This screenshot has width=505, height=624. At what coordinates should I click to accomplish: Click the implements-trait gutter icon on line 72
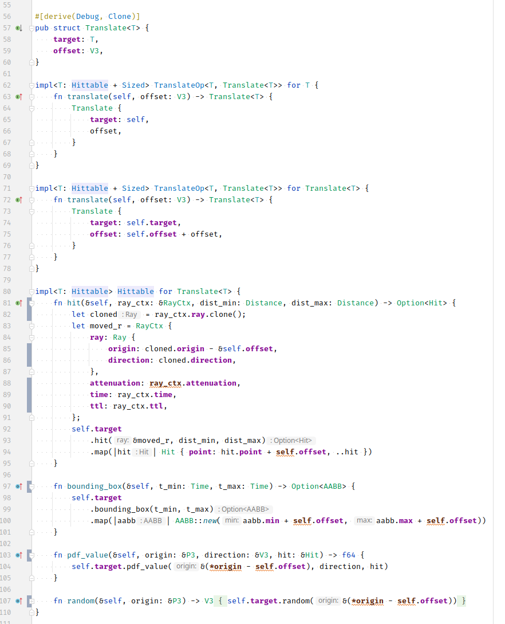coord(19,200)
